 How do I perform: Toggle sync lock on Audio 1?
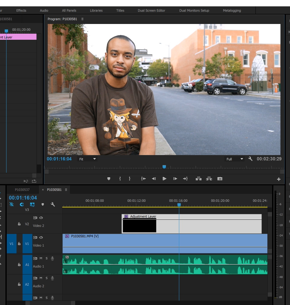[35, 258]
